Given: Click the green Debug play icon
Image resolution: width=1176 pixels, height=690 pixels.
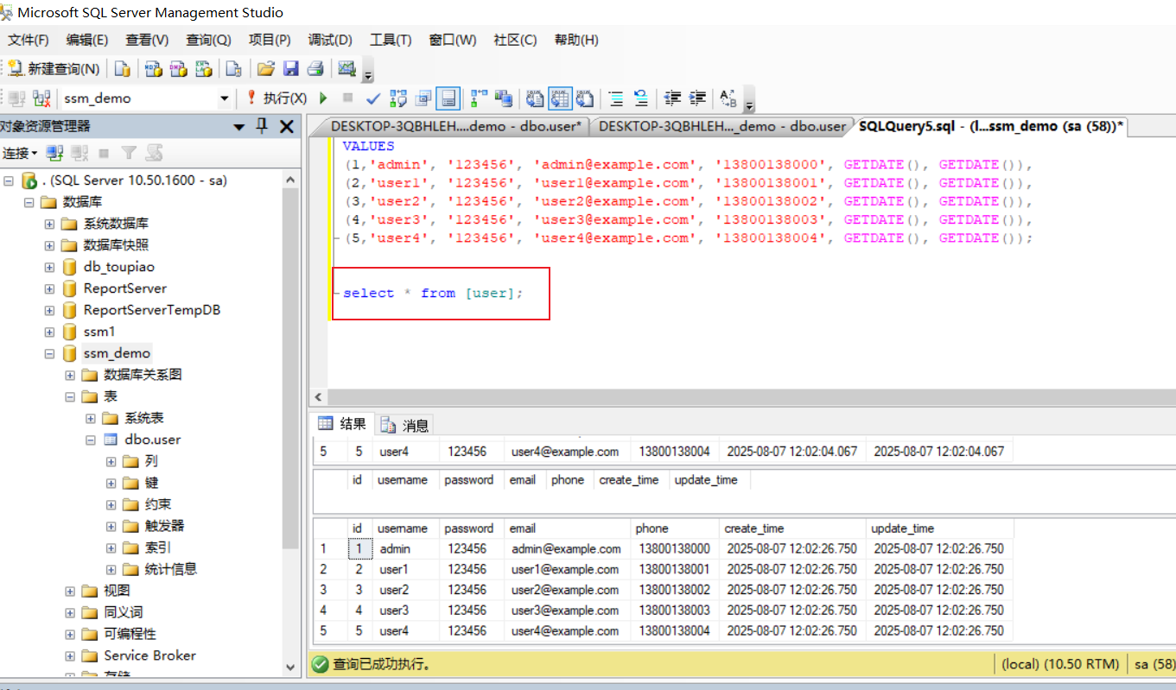Looking at the screenshot, I should pyautogui.click(x=324, y=98).
